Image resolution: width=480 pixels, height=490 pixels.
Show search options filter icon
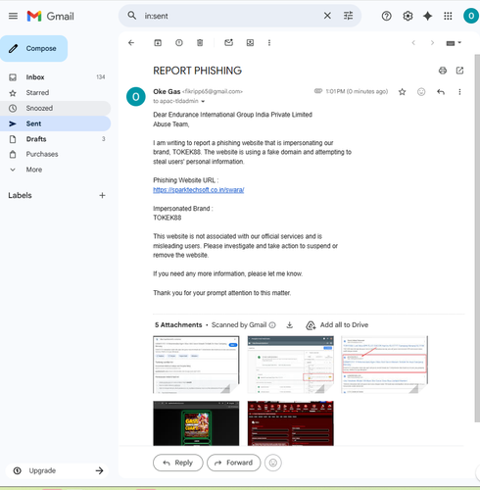[349, 16]
